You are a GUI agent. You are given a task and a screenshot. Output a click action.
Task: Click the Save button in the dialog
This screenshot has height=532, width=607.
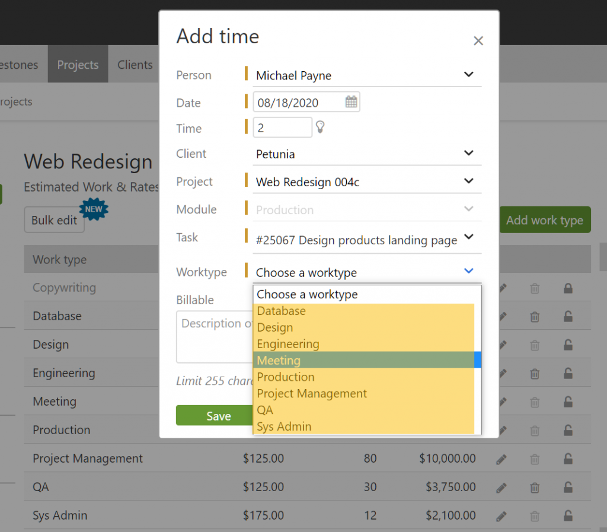218,416
